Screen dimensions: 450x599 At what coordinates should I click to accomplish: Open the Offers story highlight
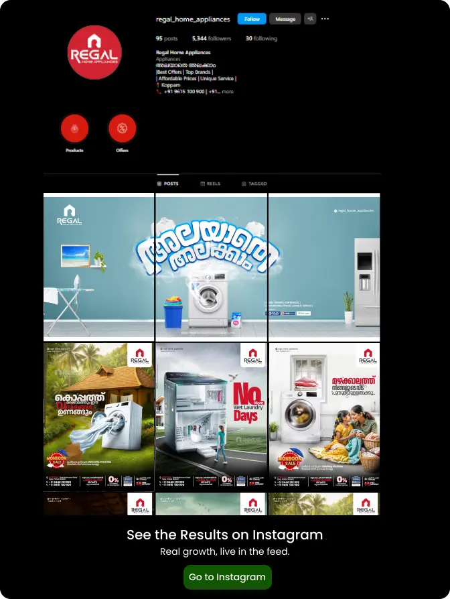[x=122, y=129]
